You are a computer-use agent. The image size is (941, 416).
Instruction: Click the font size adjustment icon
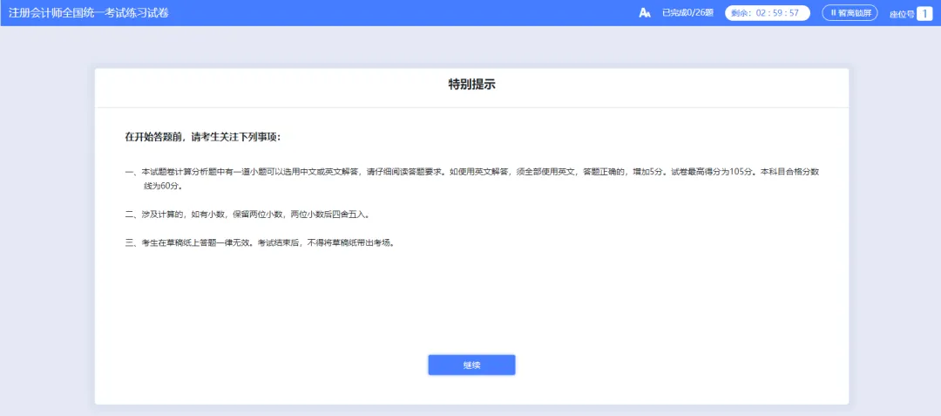(645, 13)
